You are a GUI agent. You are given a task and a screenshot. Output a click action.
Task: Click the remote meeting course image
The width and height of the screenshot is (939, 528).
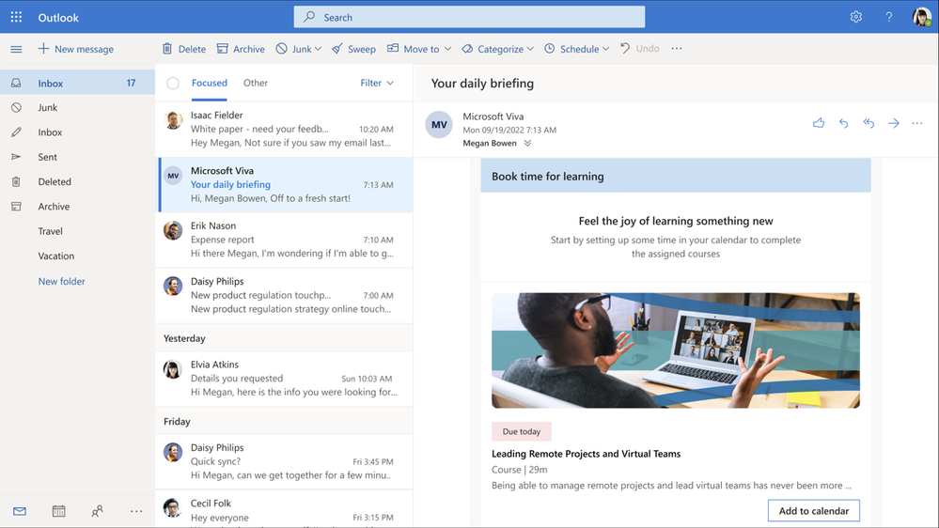pyautogui.click(x=676, y=350)
